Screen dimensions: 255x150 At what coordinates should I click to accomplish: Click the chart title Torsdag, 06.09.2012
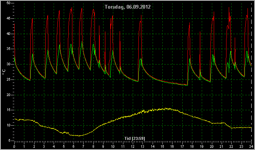click(x=127, y=7)
